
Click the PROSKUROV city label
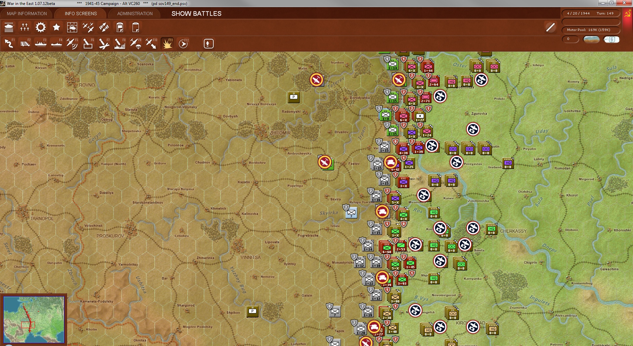coord(110,236)
